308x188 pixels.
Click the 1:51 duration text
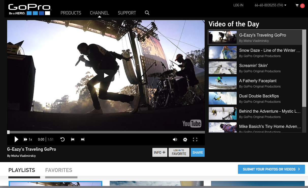(x=51, y=139)
